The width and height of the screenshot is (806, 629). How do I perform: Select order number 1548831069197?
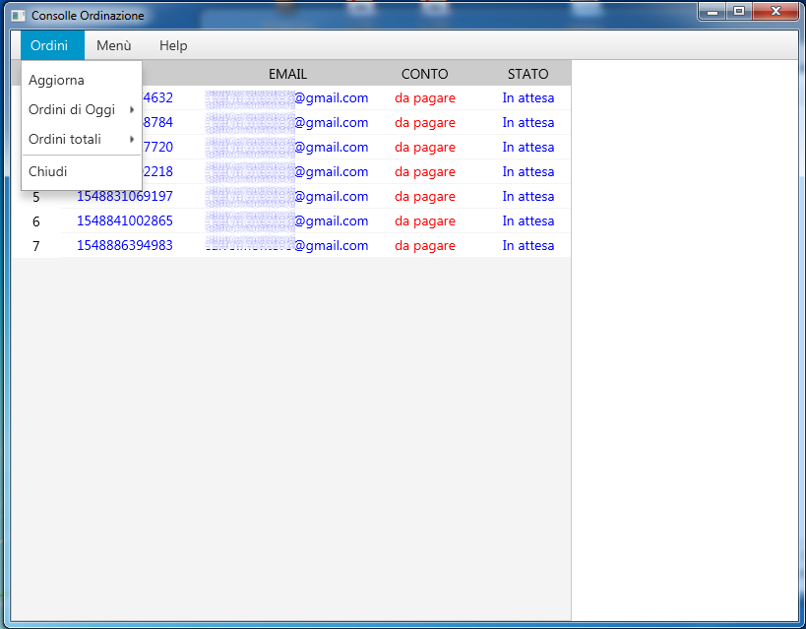tap(124, 196)
